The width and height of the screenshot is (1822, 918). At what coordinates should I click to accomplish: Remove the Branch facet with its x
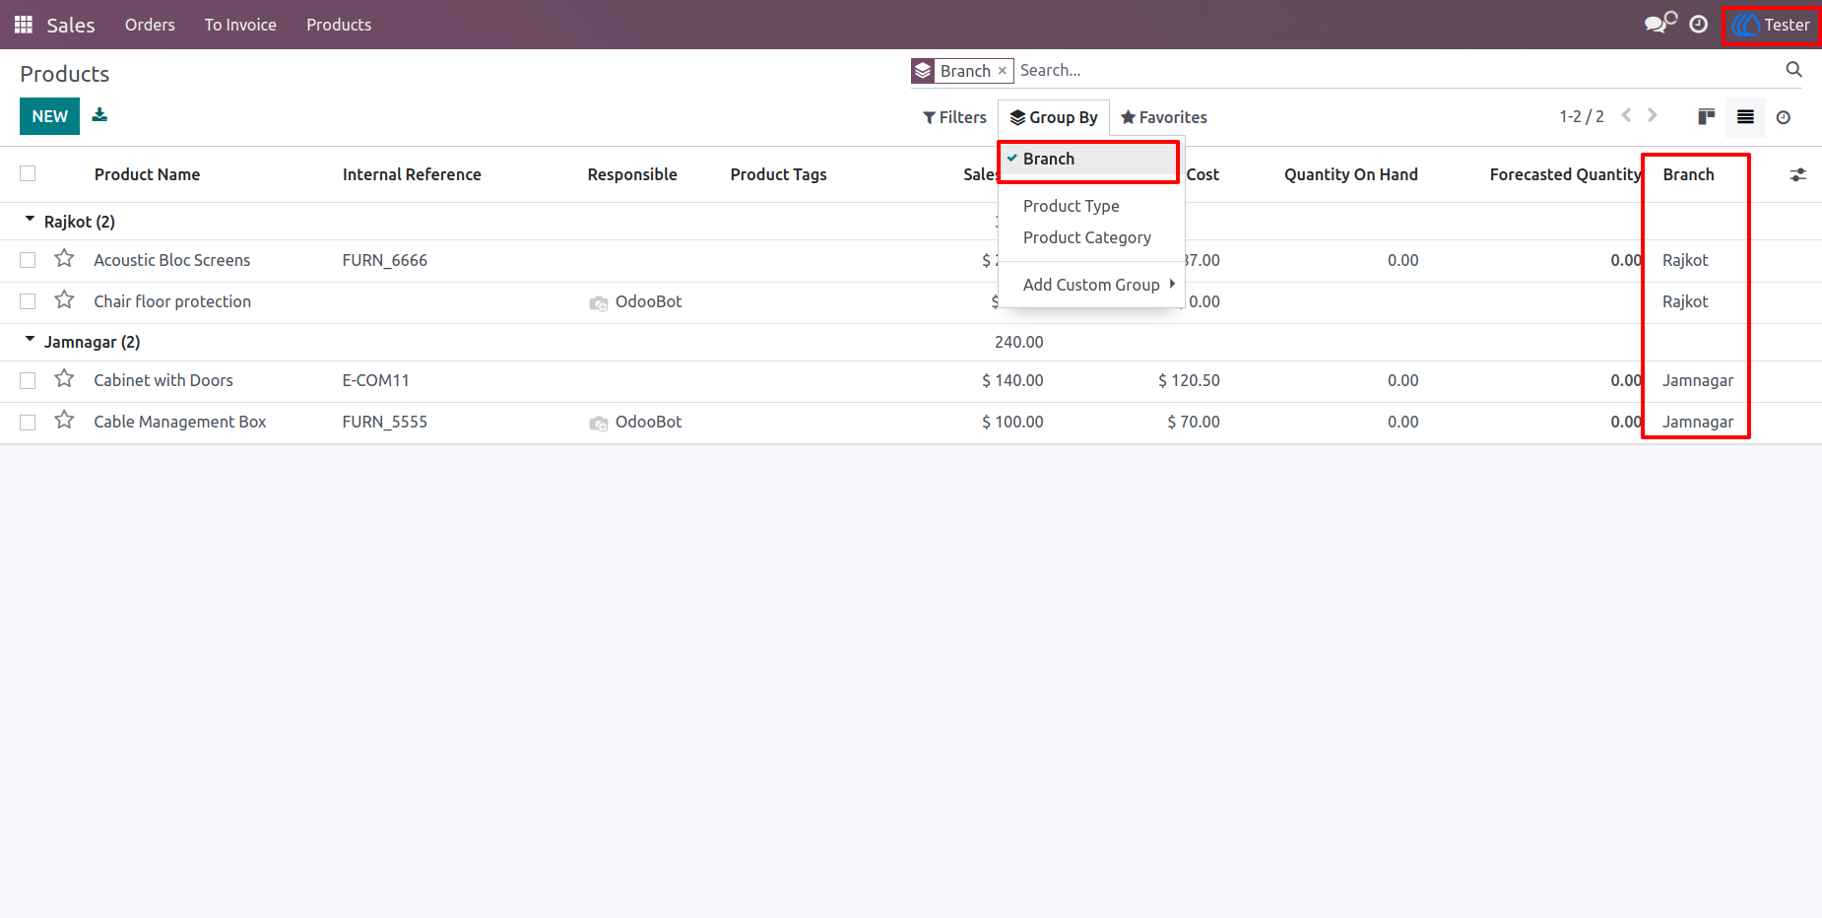click(1003, 71)
